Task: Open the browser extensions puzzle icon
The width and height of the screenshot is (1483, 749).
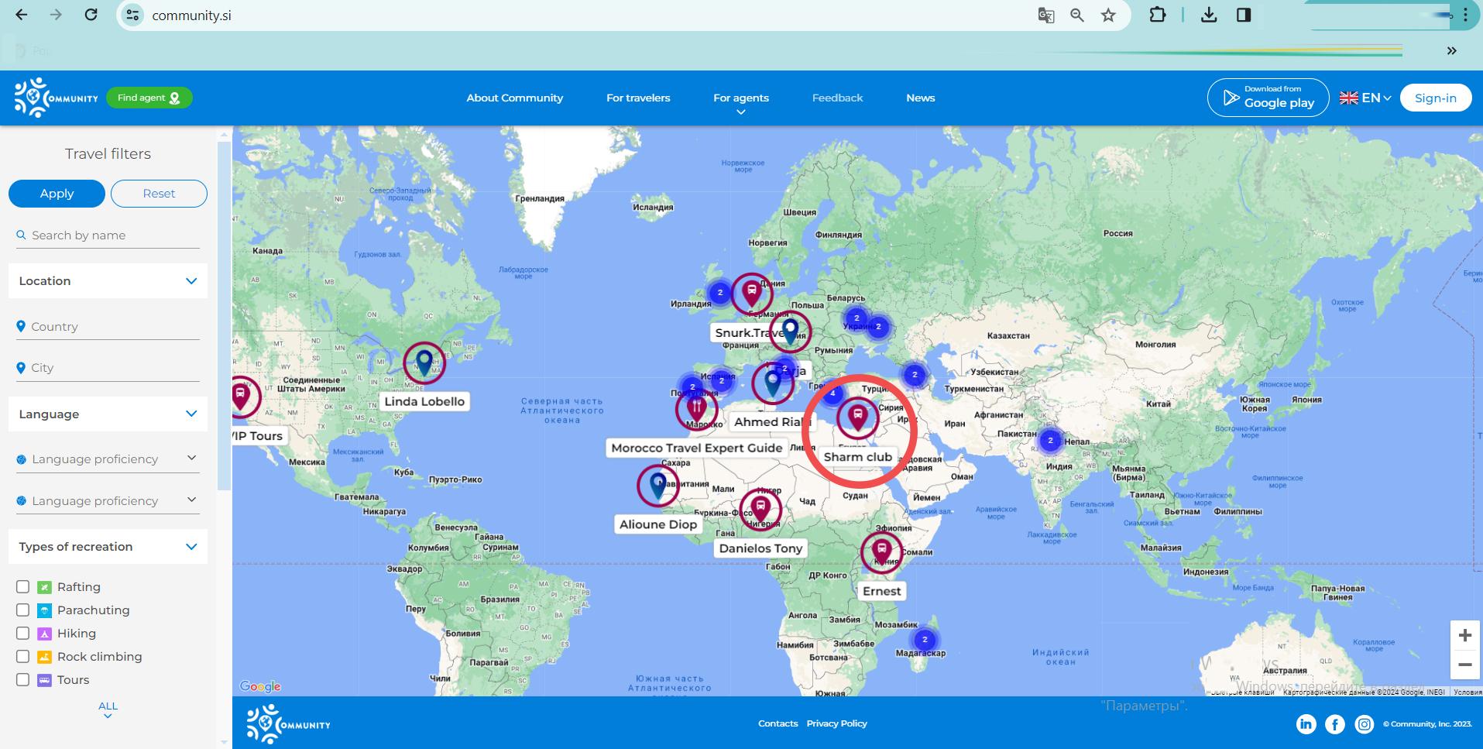Action: [x=1158, y=15]
